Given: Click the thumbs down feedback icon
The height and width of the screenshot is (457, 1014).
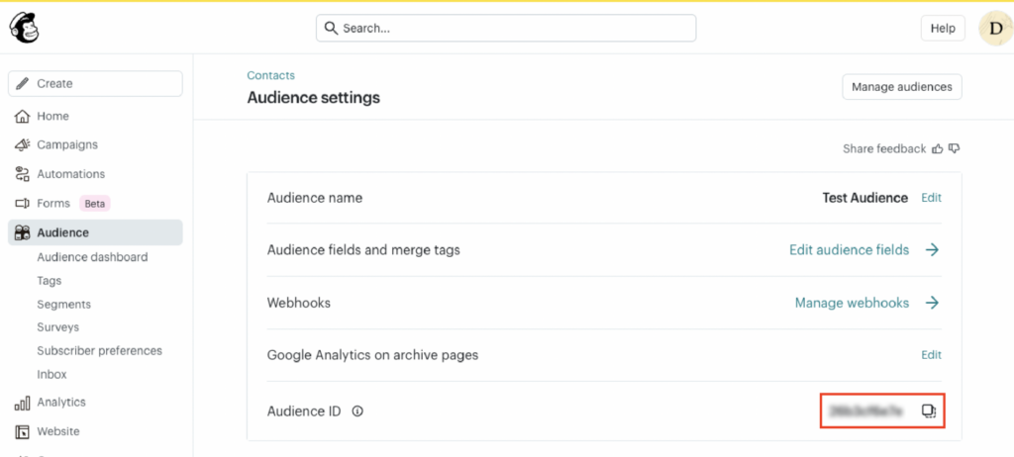Looking at the screenshot, I should [954, 148].
